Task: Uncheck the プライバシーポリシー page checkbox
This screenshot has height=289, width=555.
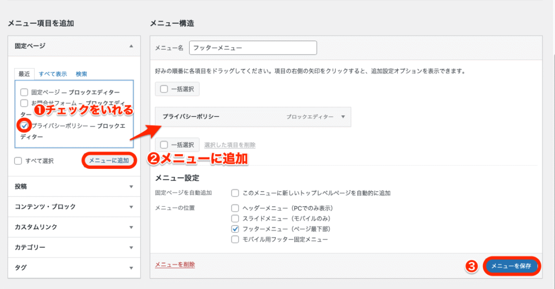Action: (24, 126)
